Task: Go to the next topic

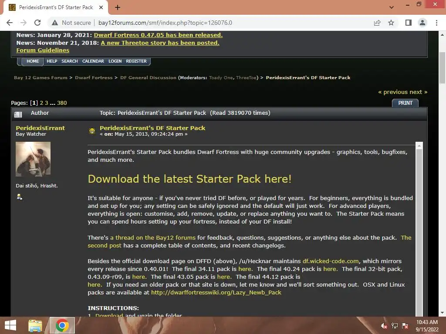Action: 419,92
